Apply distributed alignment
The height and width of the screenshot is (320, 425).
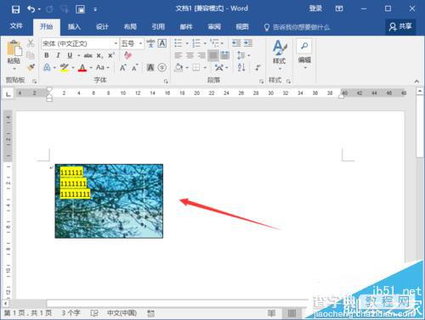tap(225, 55)
